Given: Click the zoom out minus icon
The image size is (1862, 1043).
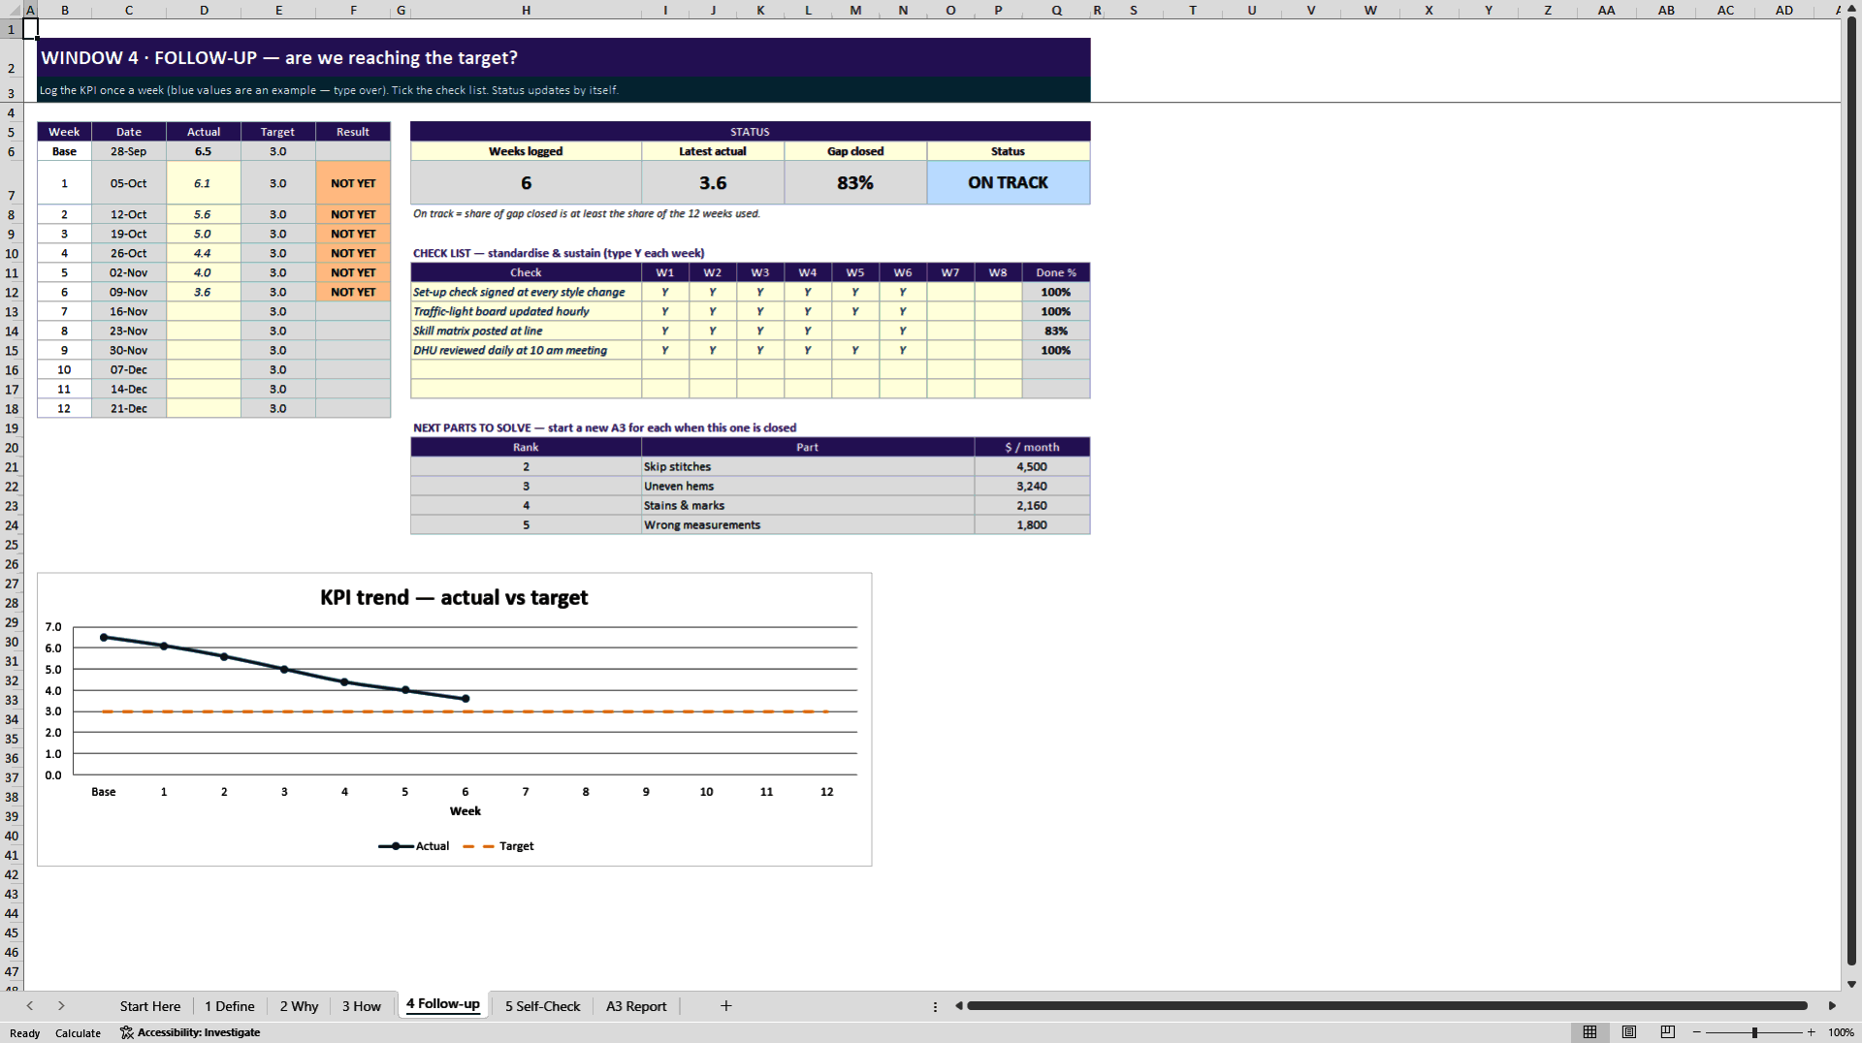Looking at the screenshot, I should [1697, 1032].
